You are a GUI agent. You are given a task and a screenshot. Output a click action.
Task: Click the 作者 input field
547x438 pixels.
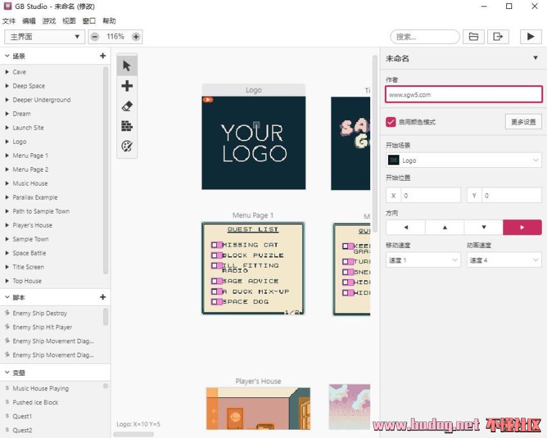(x=464, y=95)
